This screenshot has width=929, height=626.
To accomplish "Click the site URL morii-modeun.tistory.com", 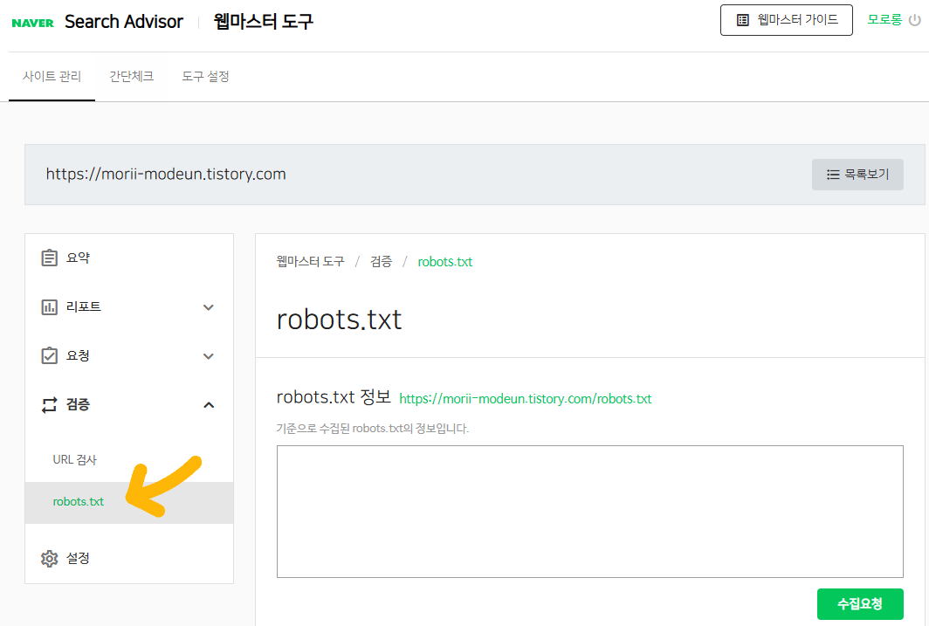I will 166,174.
